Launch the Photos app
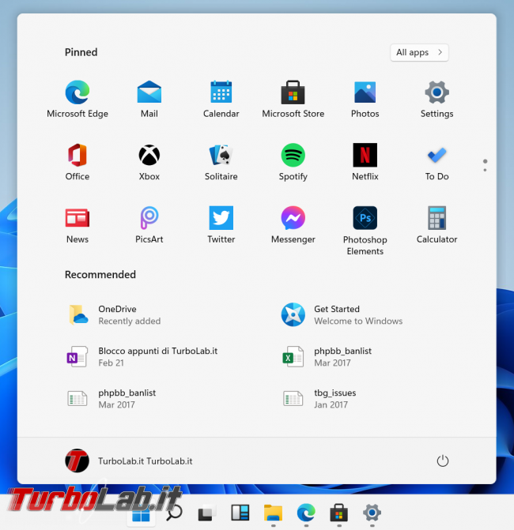 coord(365,99)
